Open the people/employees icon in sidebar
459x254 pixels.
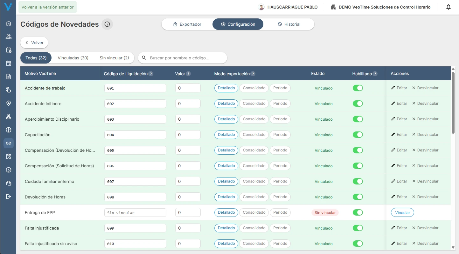[9, 37]
